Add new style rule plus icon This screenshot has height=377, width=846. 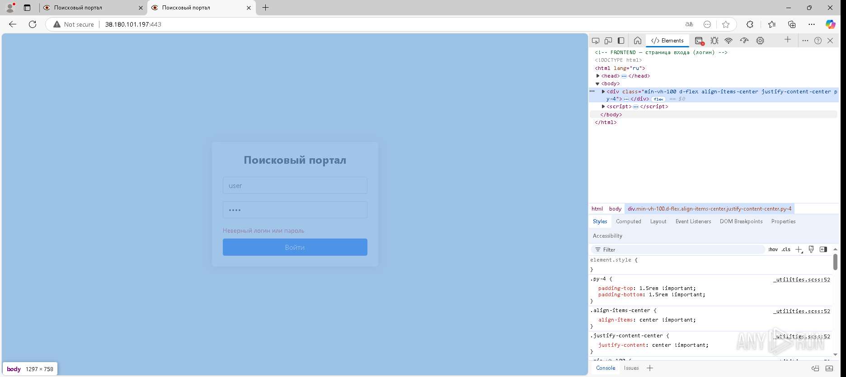pos(799,249)
